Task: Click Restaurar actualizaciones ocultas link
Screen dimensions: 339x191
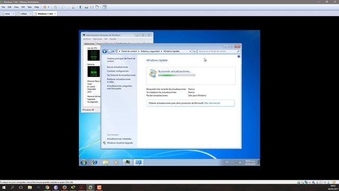Action: click(119, 81)
